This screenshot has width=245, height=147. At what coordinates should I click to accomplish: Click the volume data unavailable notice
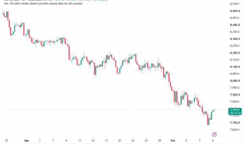tap(43, 3)
